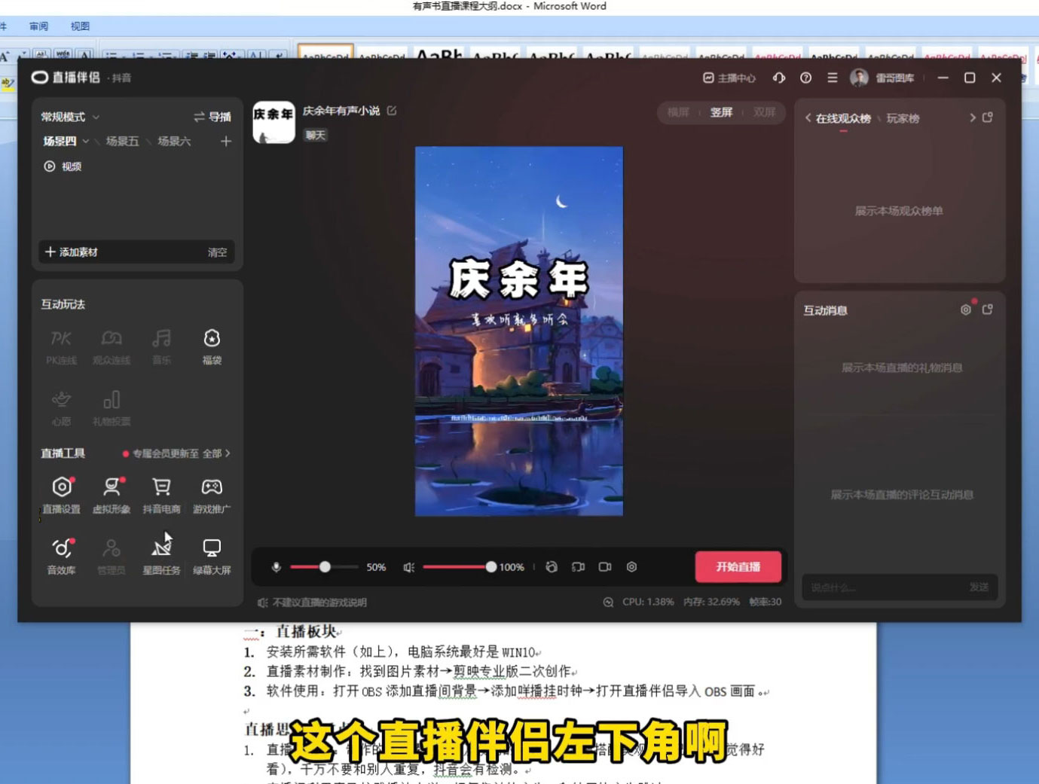Switch display mode to 横屏
Screen dimensions: 1039x784
coord(680,112)
